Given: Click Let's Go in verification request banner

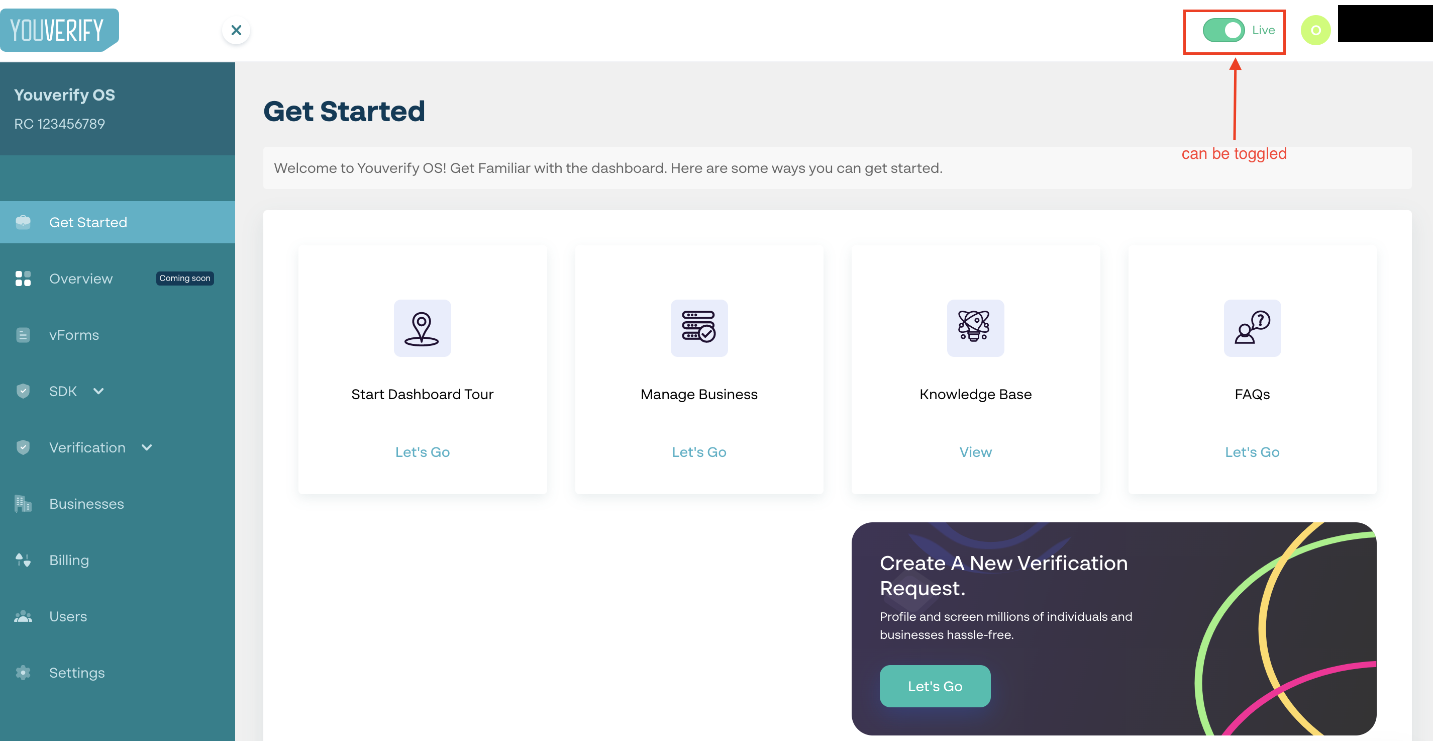Looking at the screenshot, I should pyautogui.click(x=935, y=686).
